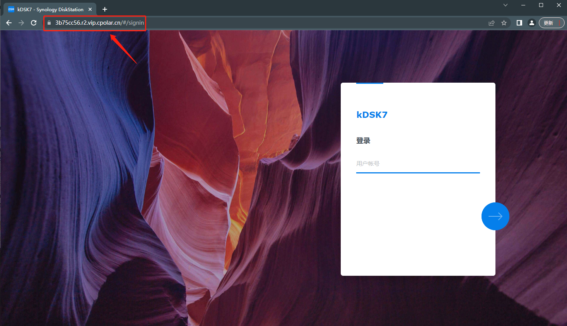Click the browser forward arrow
This screenshot has height=326, width=567.
click(x=21, y=23)
